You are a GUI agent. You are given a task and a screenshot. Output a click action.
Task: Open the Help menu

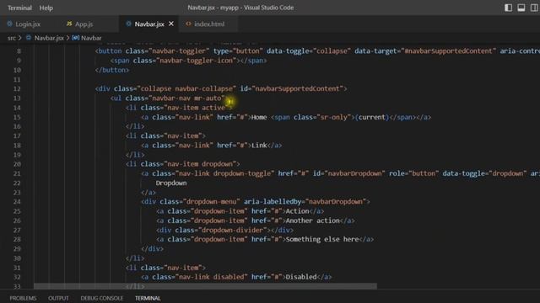(x=46, y=8)
